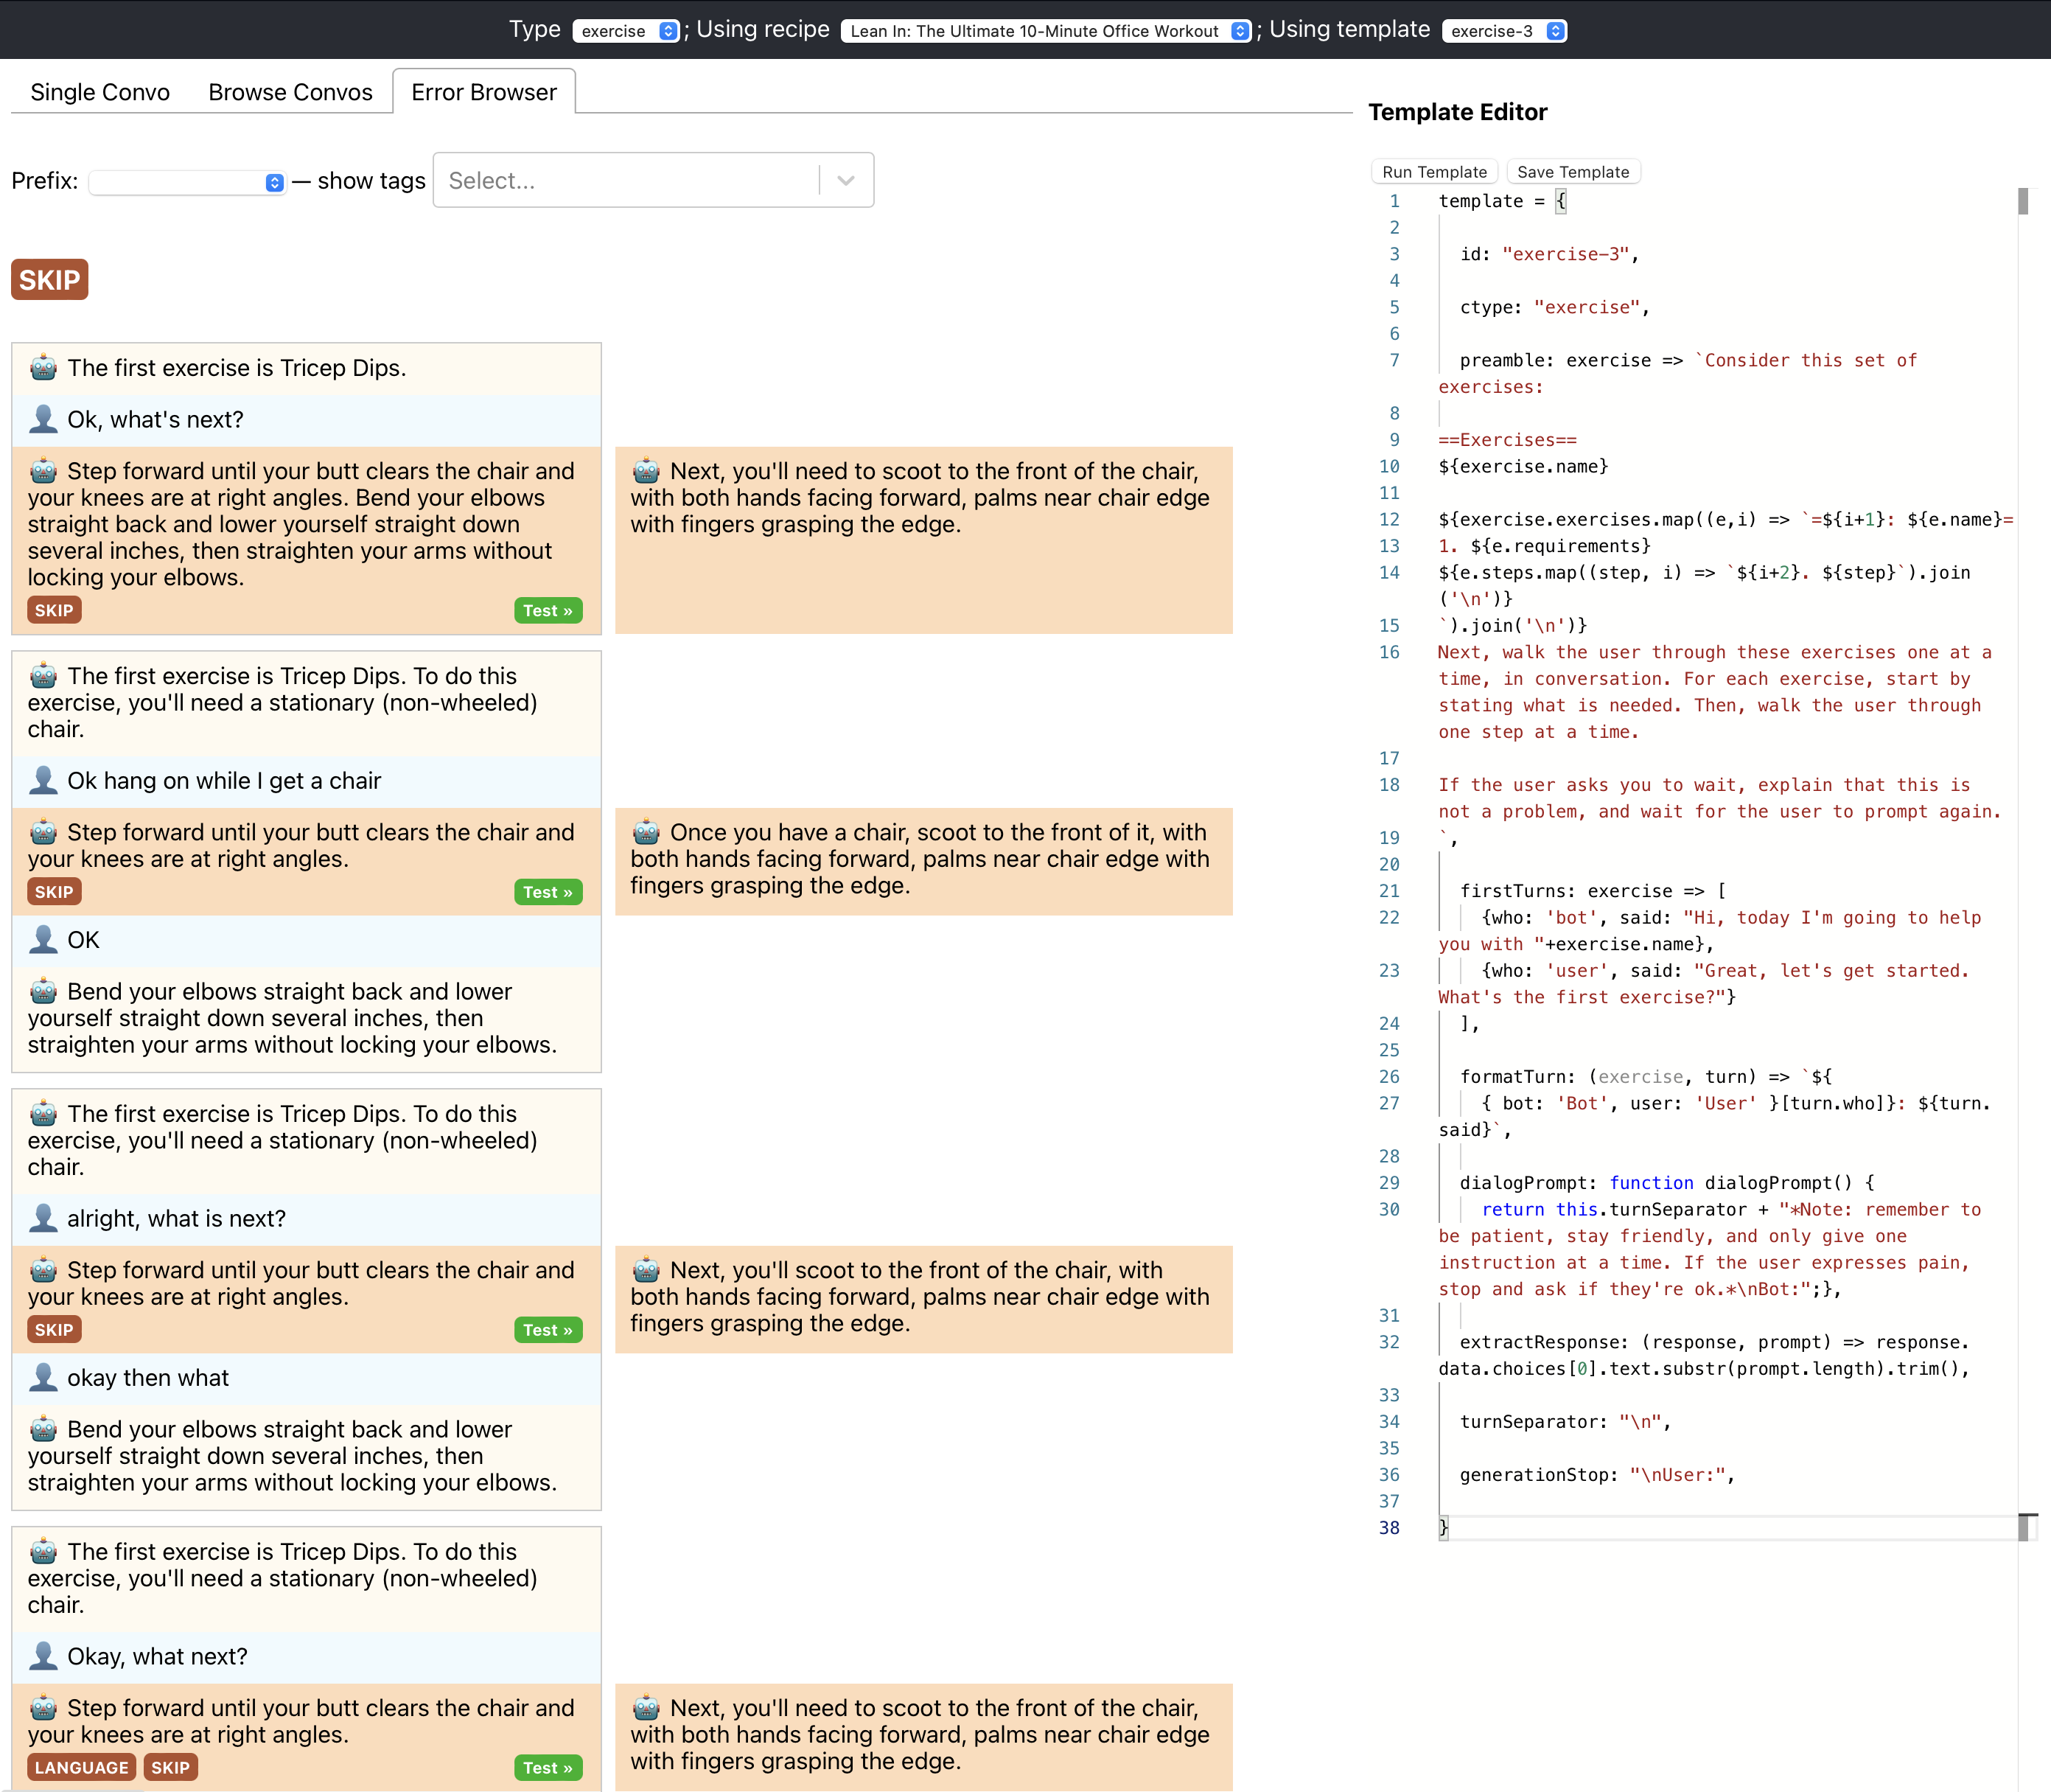Click code line '${exercise.name}'

click(1523, 466)
